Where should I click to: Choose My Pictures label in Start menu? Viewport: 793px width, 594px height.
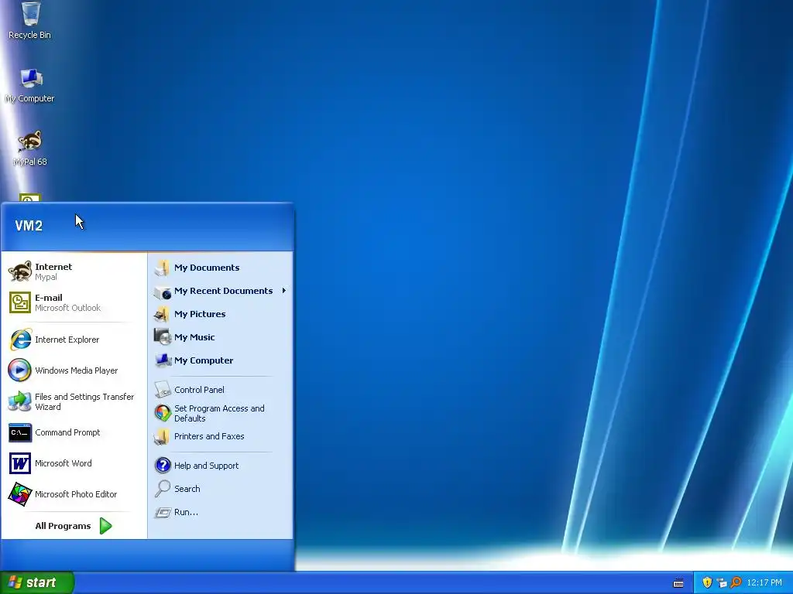coord(200,314)
